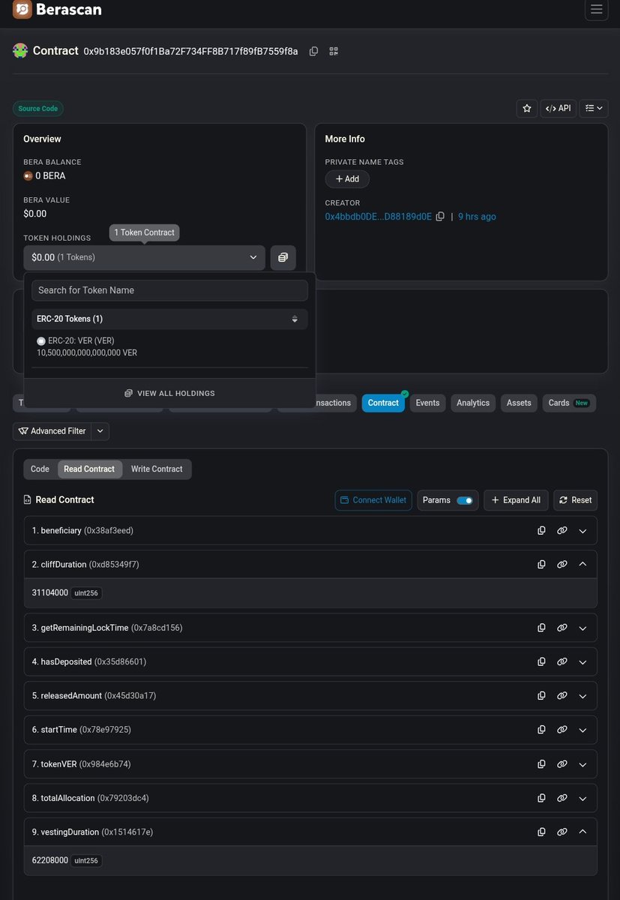Copy the releasedAmount method name
The image size is (620, 900).
click(x=541, y=696)
